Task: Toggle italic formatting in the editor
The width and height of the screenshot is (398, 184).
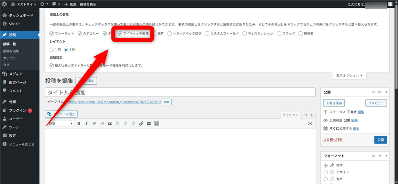Action: point(86,124)
